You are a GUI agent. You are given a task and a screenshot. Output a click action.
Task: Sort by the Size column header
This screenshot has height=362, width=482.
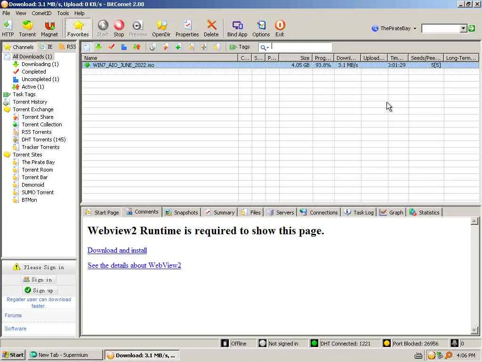[x=296, y=58]
